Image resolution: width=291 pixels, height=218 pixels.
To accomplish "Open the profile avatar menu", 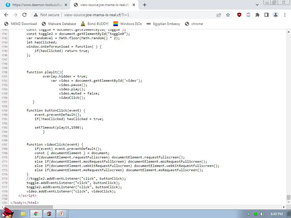I will 276,15.
